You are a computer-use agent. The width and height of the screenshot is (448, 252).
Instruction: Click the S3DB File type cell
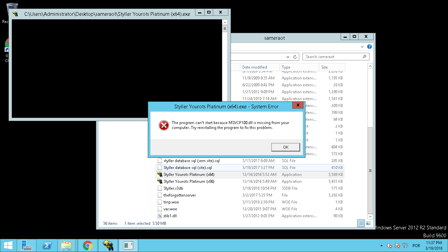click(289, 188)
